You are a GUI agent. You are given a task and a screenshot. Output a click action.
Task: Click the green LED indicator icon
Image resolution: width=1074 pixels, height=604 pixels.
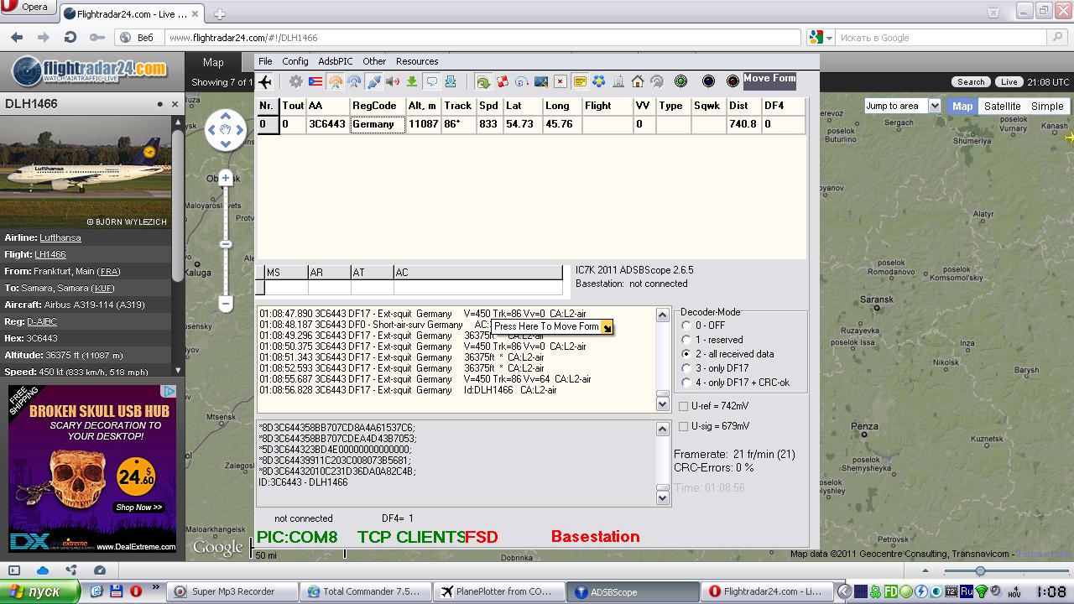[x=681, y=81]
